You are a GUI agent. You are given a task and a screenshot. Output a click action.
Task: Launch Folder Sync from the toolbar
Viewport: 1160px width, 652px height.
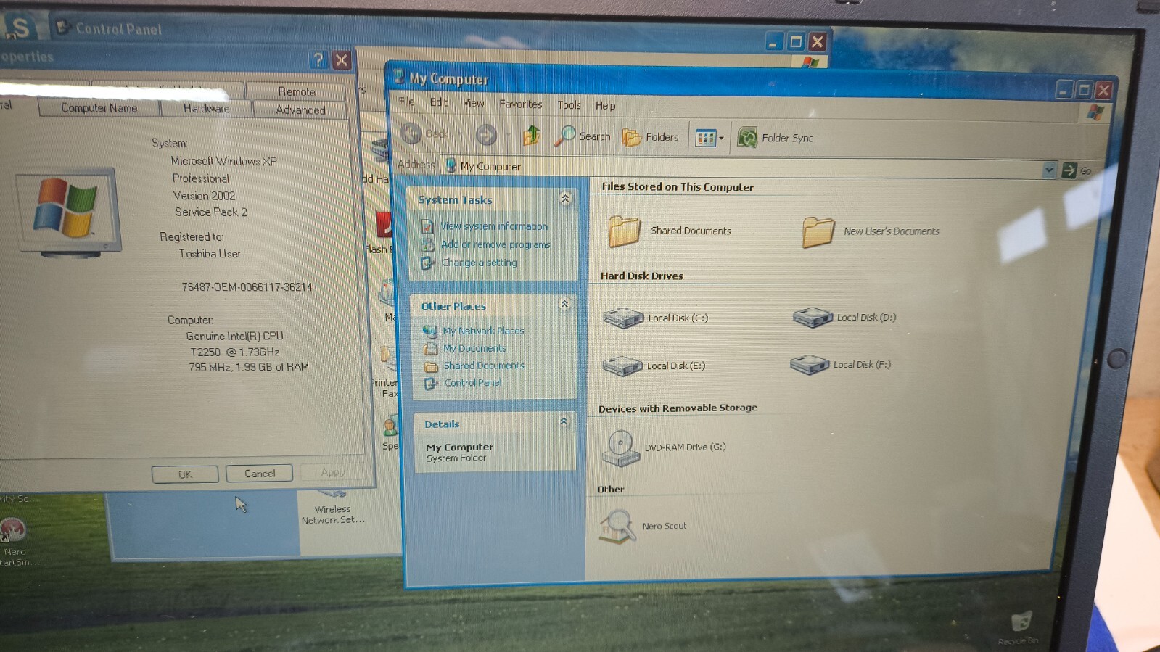point(775,138)
